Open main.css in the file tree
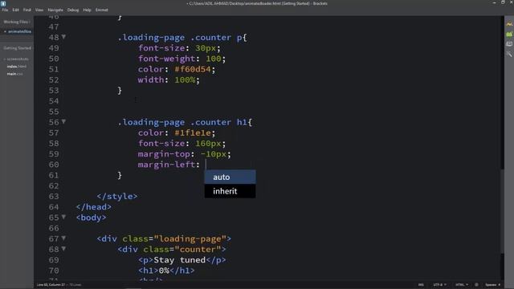 (14, 74)
